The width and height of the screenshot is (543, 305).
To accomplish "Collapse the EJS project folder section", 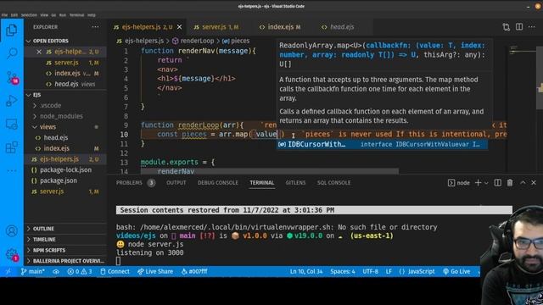I will click(66, 95).
